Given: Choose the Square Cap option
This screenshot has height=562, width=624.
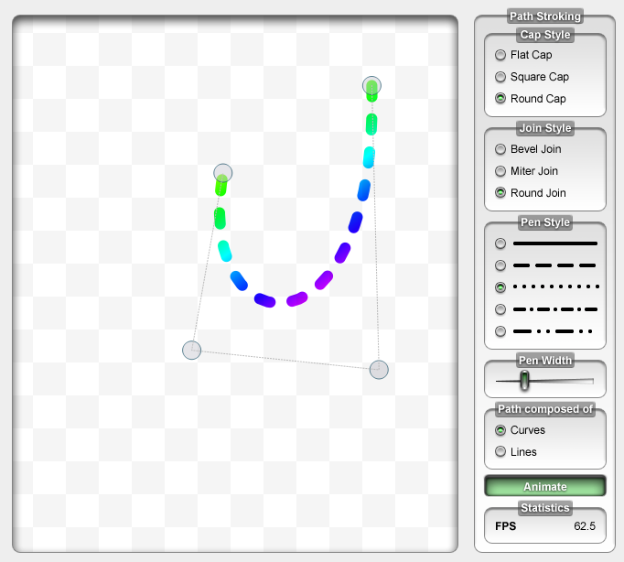Looking at the screenshot, I should [500, 77].
